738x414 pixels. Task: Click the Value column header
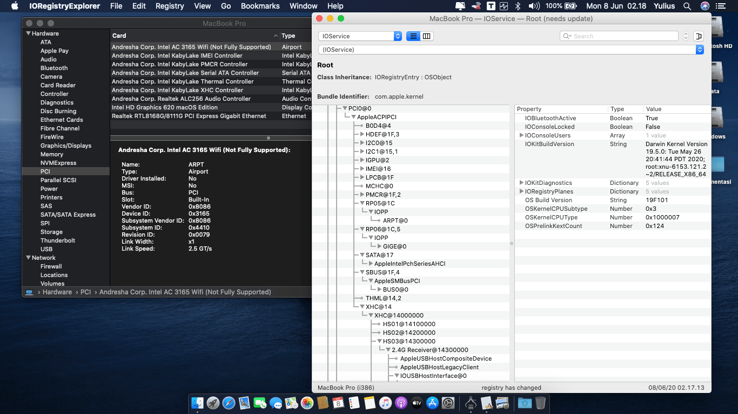click(677, 109)
